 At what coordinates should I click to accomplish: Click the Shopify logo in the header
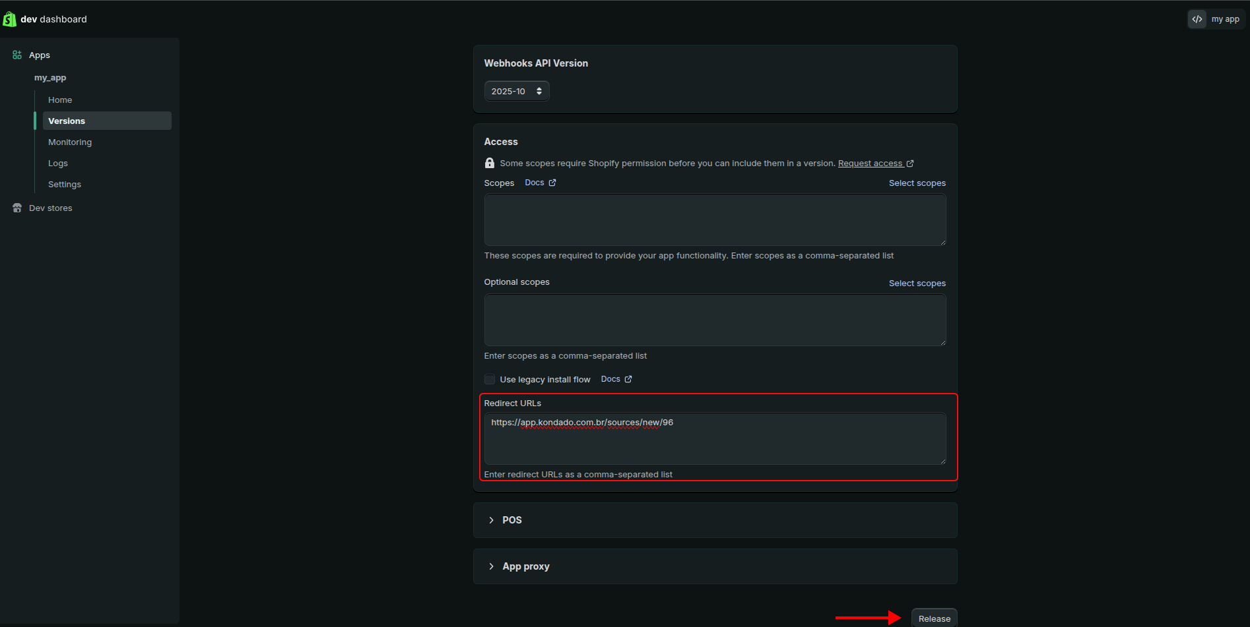(x=9, y=18)
